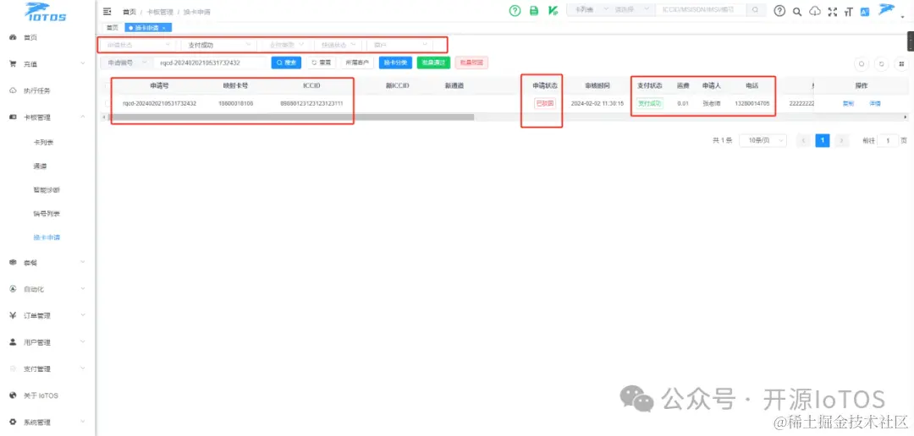
Task: Open the green document icon
Action: point(533,10)
